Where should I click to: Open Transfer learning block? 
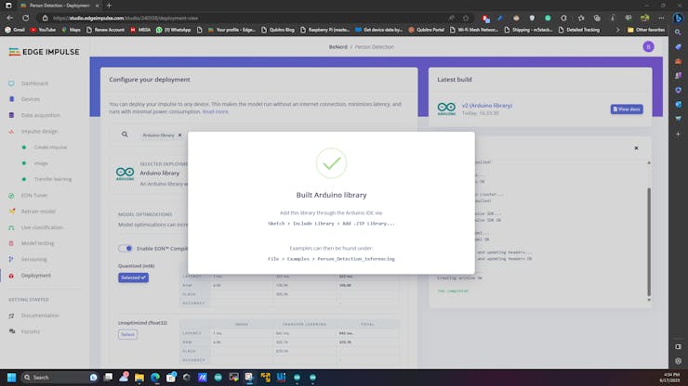[53, 179]
